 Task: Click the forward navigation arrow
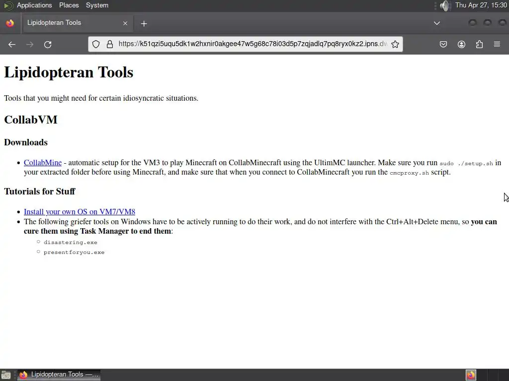click(29, 44)
